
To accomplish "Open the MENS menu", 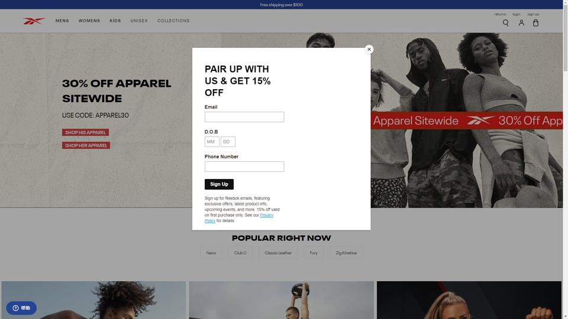I will click(62, 21).
